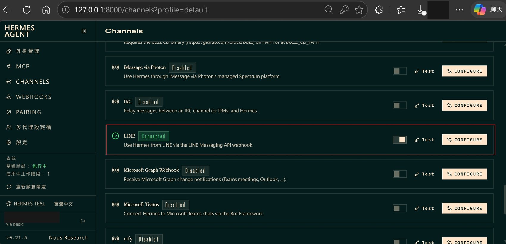Enable the Microsoft Teams toggle
This screenshot has height=244, width=506.
click(400, 208)
